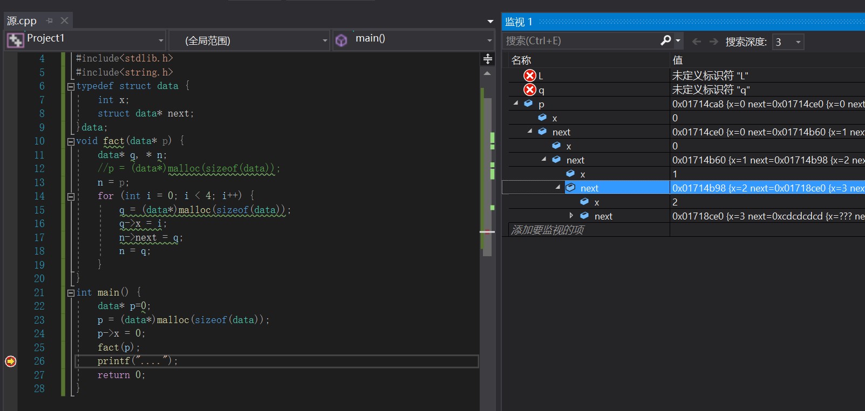
Task: Click the x value cell showing 1
Action: (x=767, y=174)
